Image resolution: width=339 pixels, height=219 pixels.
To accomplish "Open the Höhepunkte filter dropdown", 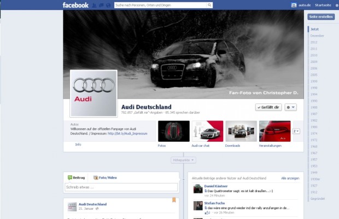I will (x=183, y=160).
